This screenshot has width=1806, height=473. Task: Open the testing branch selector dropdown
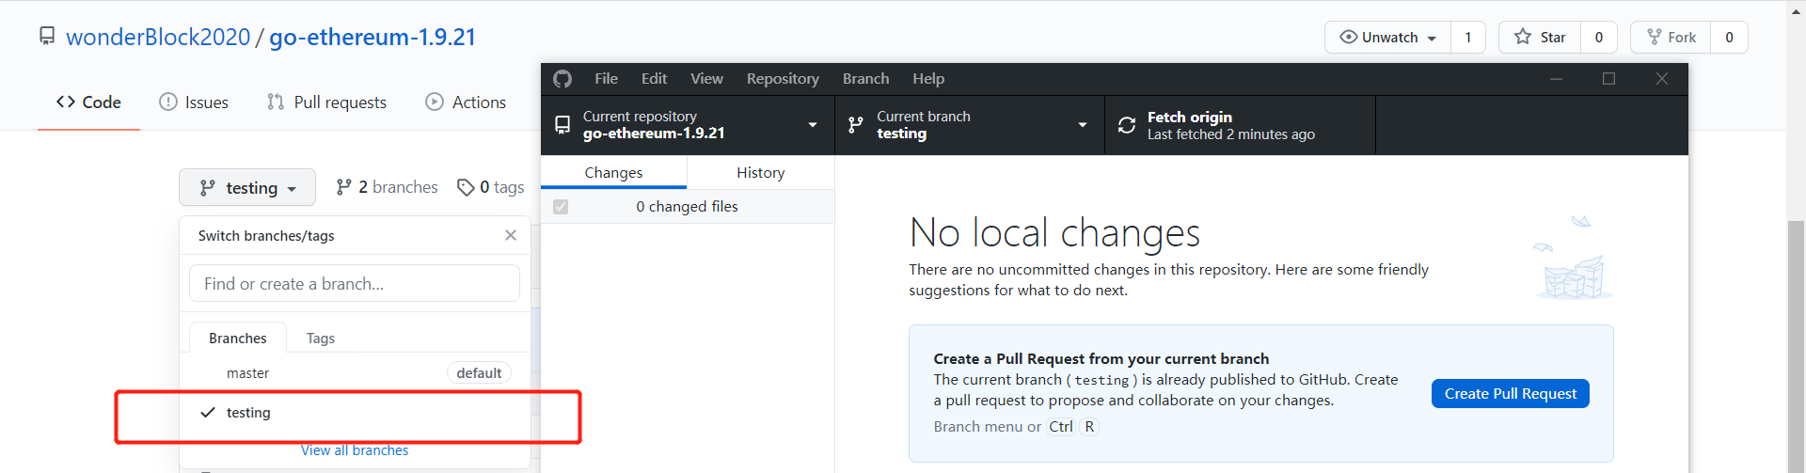click(247, 188)
